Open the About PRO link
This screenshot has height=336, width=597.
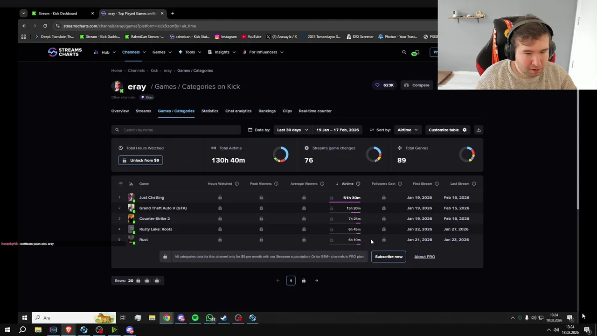pyautogui.click(x=424, y=257)
